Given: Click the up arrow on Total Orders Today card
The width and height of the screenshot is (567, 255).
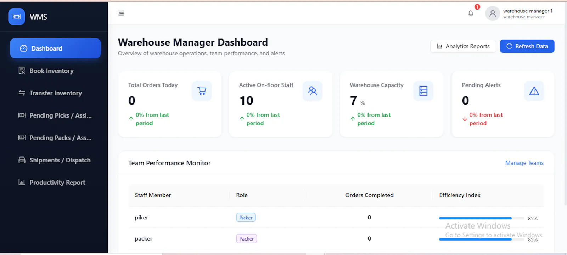Looking at the screenshot, I should point(131,119).
